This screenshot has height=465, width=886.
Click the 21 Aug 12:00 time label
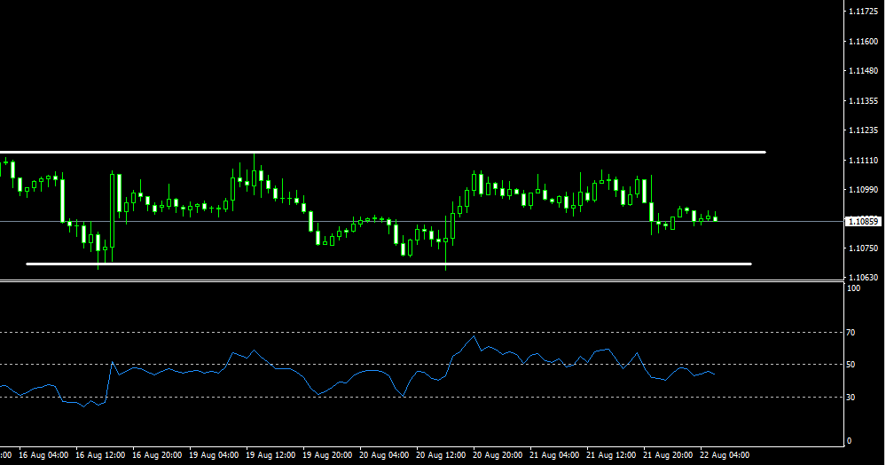pyautogui.click(x=611, y=455)
